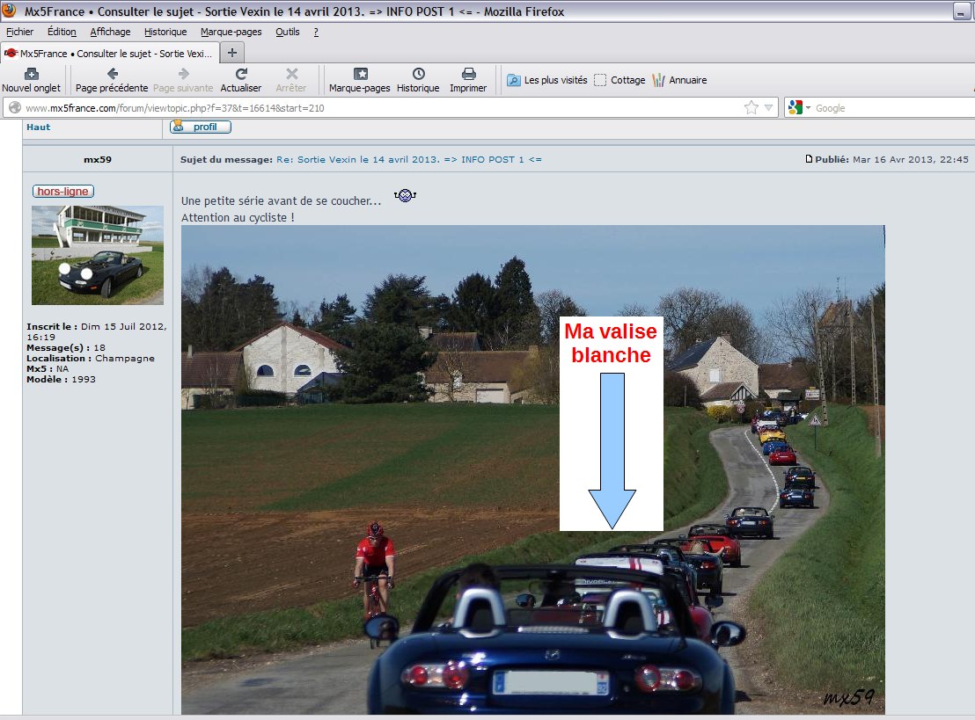Viewport: 975px width, 720px height.
Task: Open the ? help menu
Action: pyautogui.click(x=316, y=32)
